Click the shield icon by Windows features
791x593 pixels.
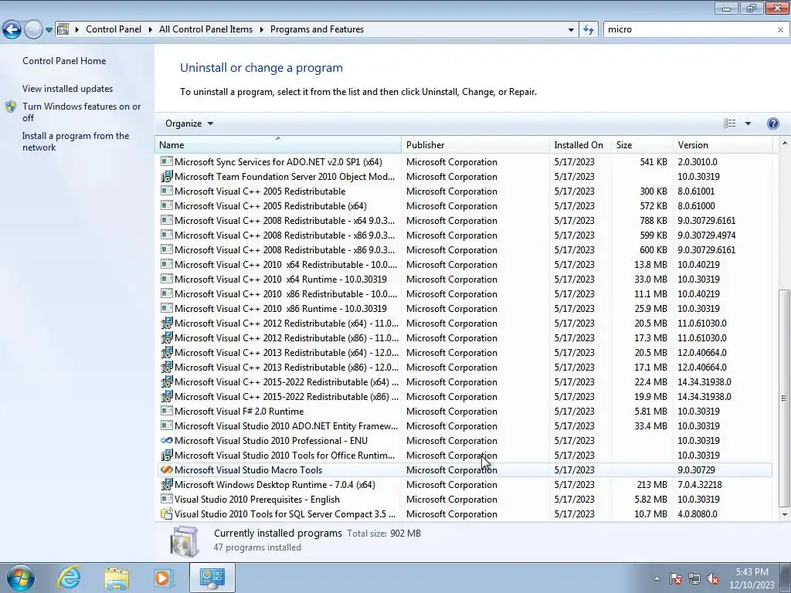11,107
